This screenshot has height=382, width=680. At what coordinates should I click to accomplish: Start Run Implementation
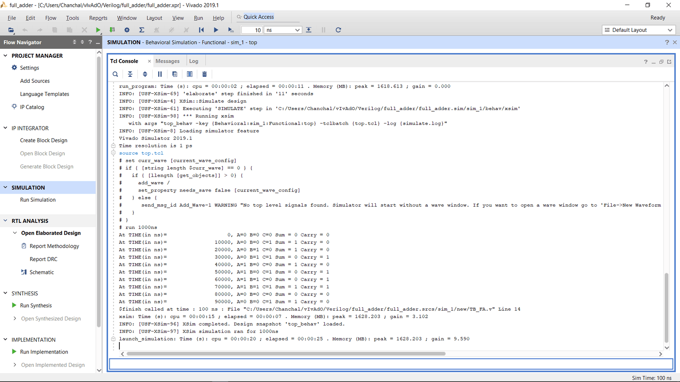[44, 351]
